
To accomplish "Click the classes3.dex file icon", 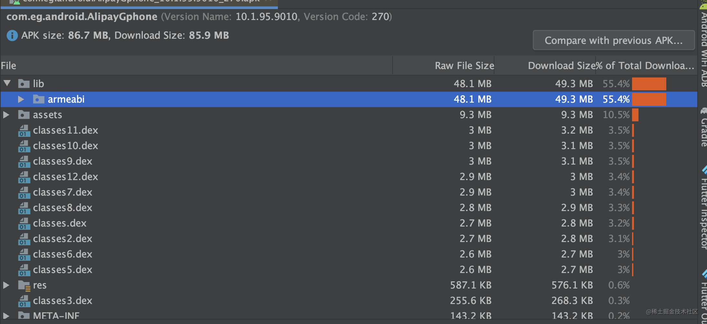I will click(24, 301).
